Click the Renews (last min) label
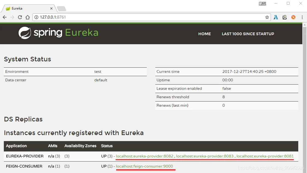Screen dimensions: 307x173 coord(172,105)
